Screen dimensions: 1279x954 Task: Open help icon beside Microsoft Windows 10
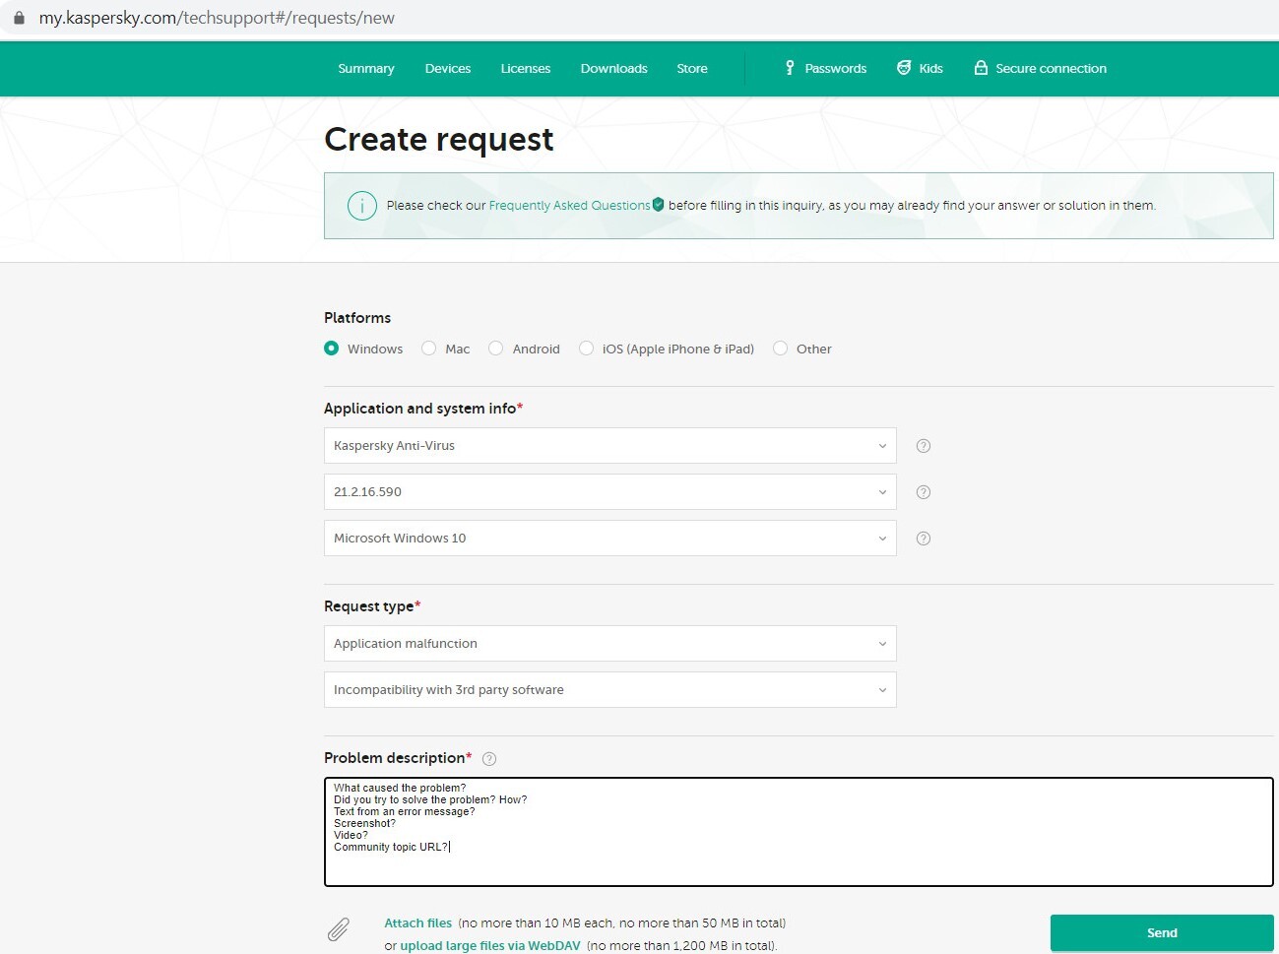924,539
